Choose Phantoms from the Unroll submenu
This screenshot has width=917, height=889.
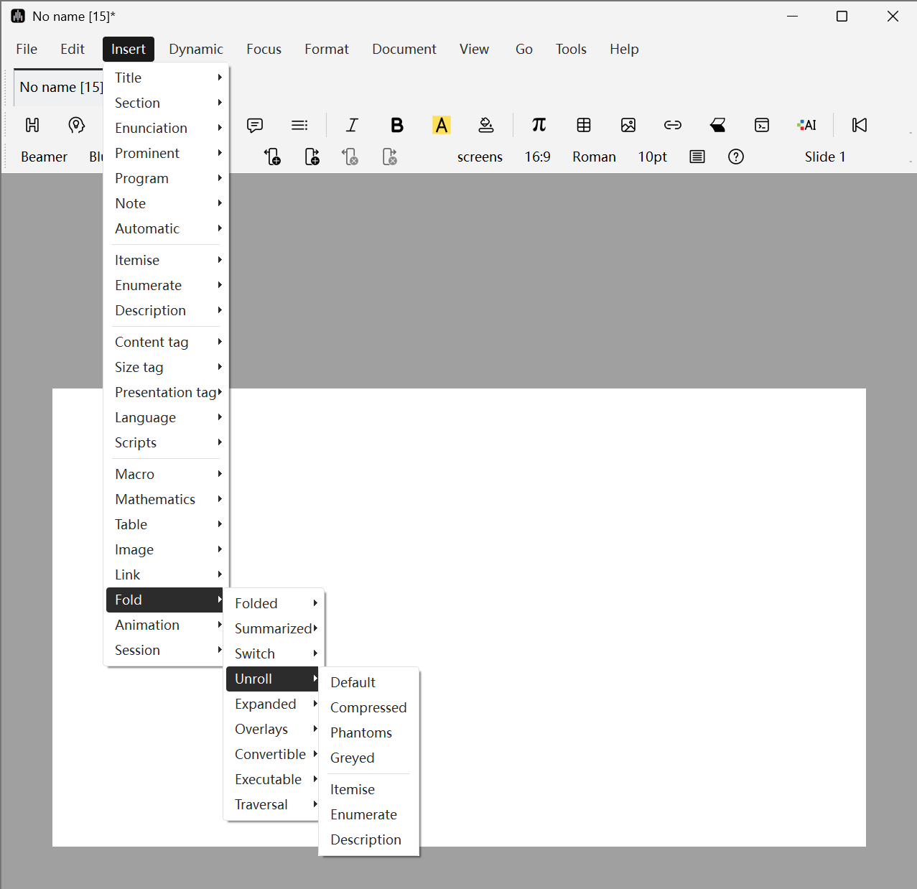361,732
